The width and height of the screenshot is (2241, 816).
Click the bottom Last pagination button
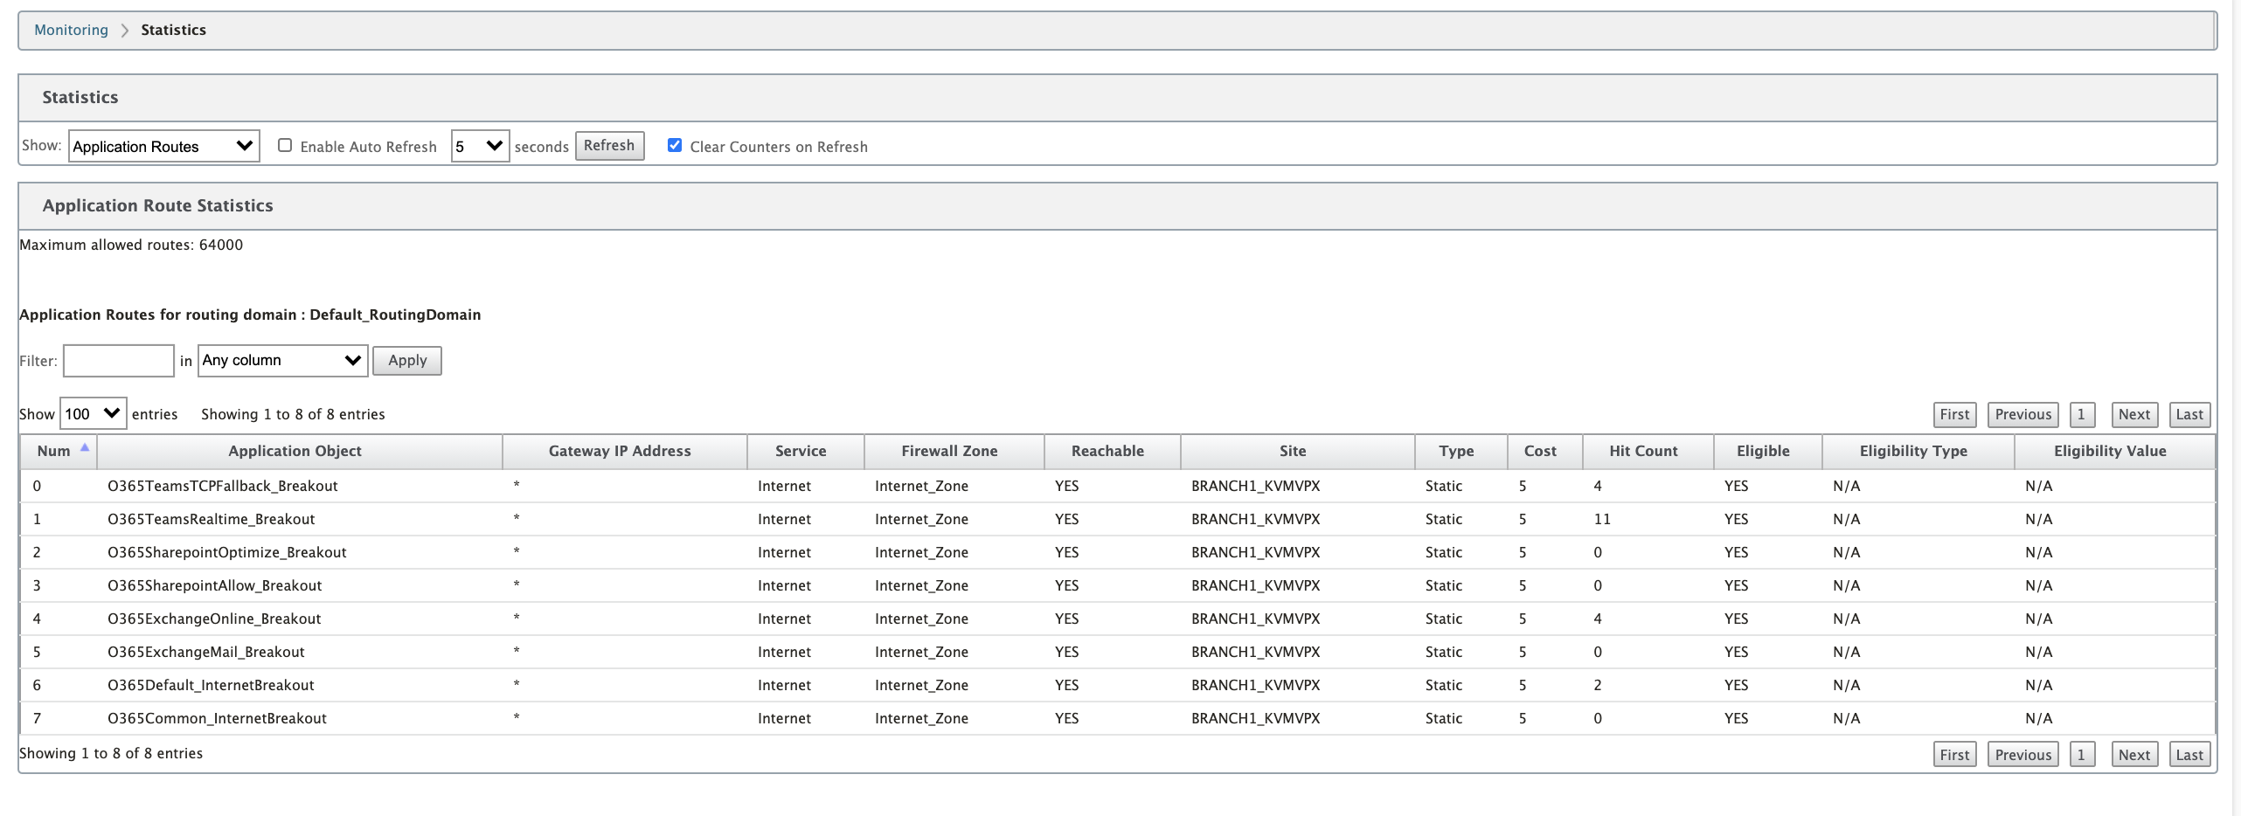[x=2189, y=755]
